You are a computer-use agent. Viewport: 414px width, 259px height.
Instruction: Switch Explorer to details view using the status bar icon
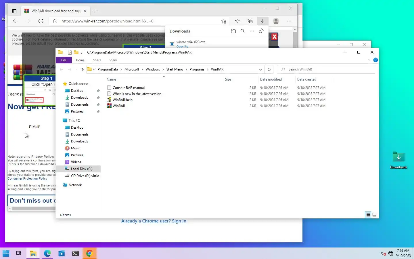tap(368, 215)
